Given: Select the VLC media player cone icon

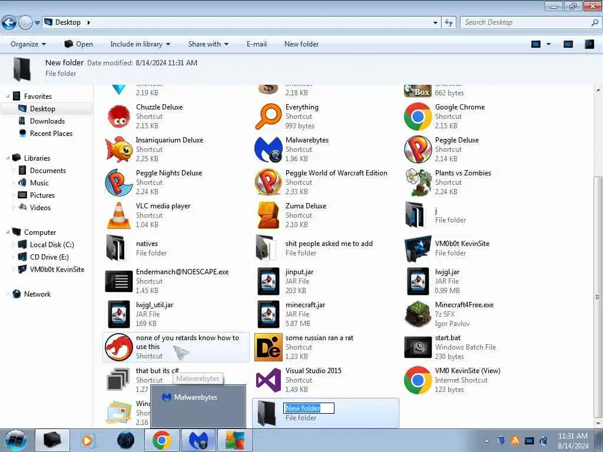Looking at the screenshot, I should coord(119,215).
